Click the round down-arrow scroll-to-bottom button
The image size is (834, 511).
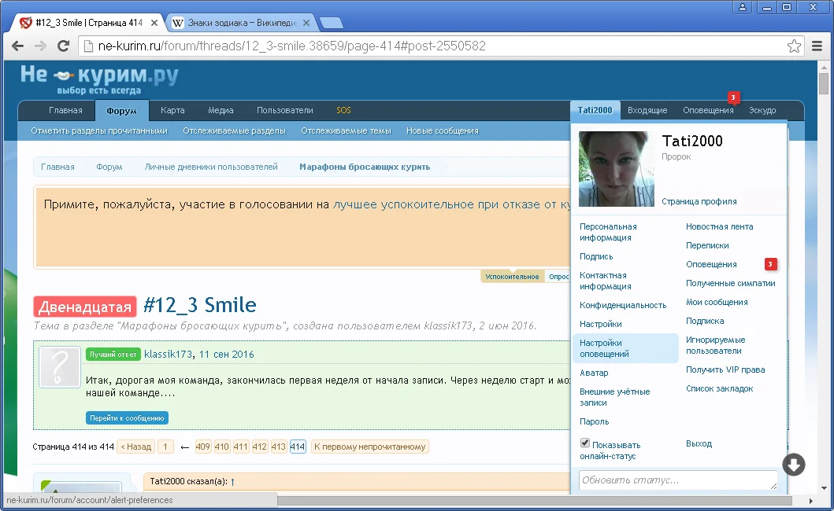coord(794,465)
